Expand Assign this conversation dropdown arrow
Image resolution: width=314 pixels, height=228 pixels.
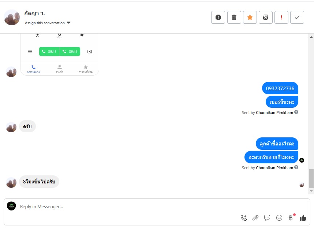tap(68, 23)
